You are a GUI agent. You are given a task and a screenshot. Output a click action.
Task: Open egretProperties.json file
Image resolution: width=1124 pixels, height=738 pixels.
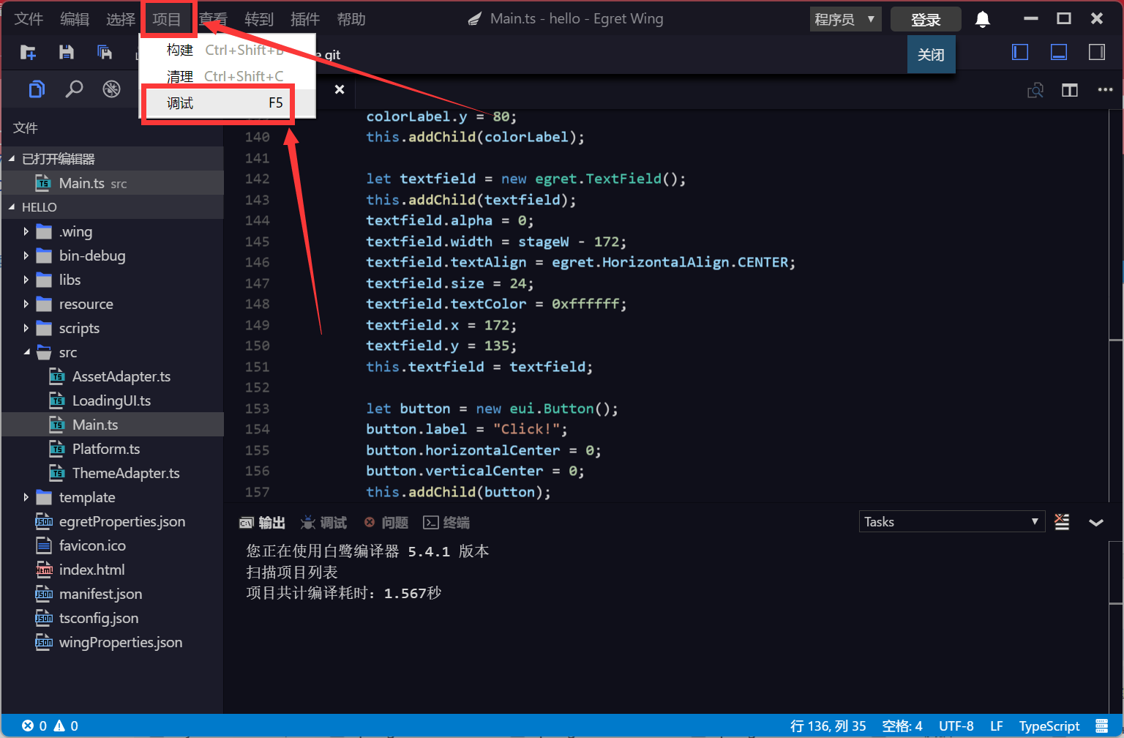(113, 521)
